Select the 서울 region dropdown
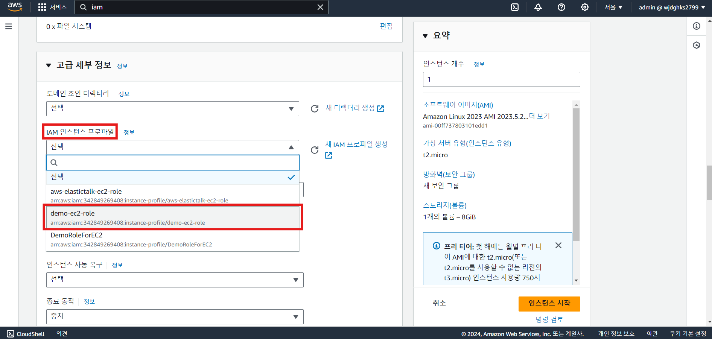Viewport: 712px width, 339px height. click(x=613, y=7)
